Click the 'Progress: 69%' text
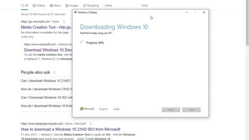Image resolution: width=249 pixels, height=140 pixels. point(95,43)
